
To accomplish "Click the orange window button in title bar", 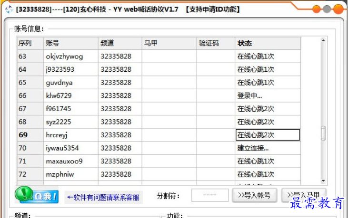I will [338, 9].
